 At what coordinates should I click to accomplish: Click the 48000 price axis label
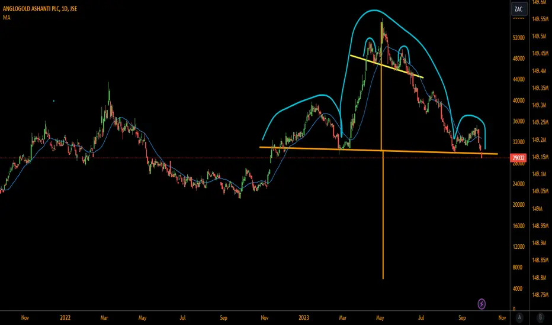(x=519, y=58)
